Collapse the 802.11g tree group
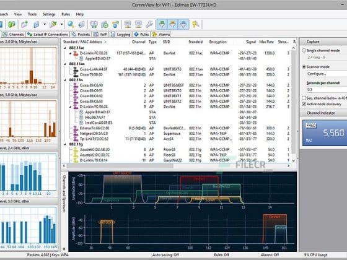 [x=65, y=144]
